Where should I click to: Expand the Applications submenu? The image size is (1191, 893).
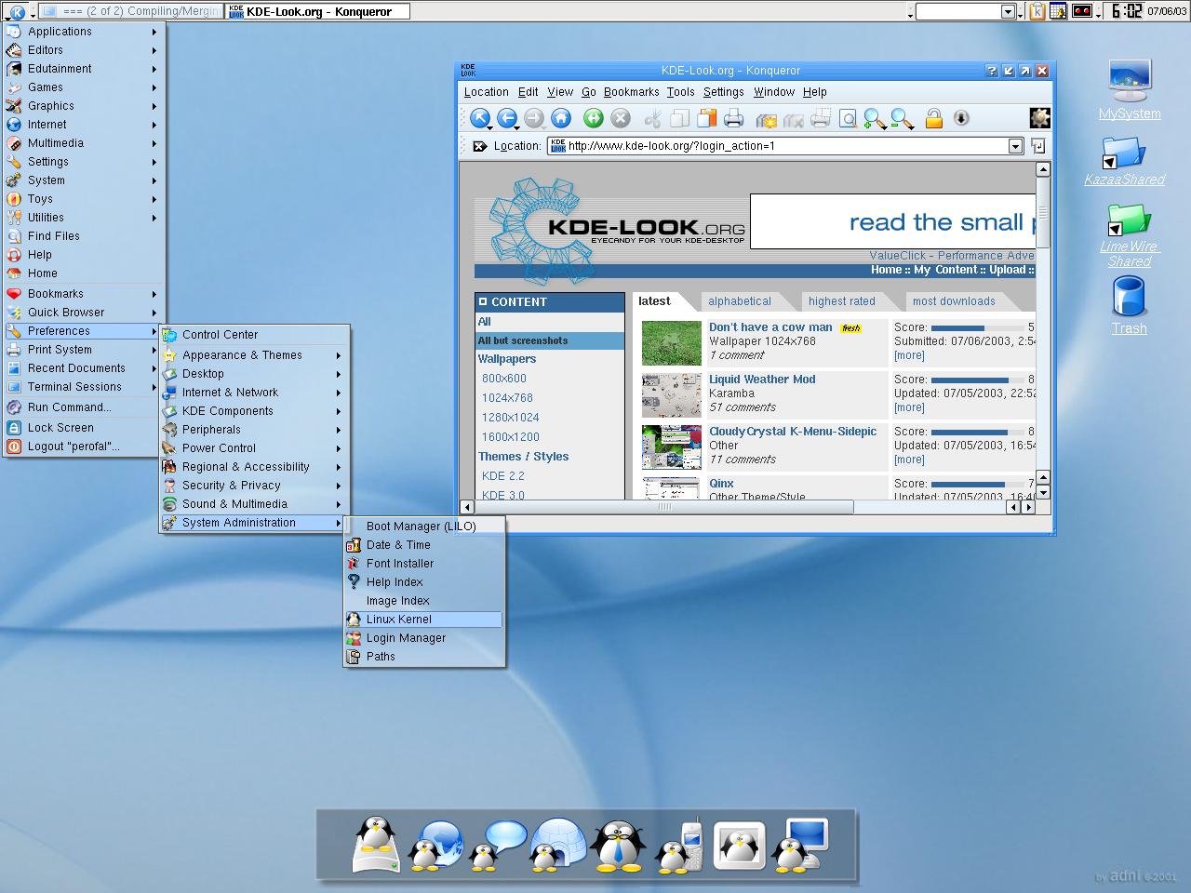pos(84,32)
